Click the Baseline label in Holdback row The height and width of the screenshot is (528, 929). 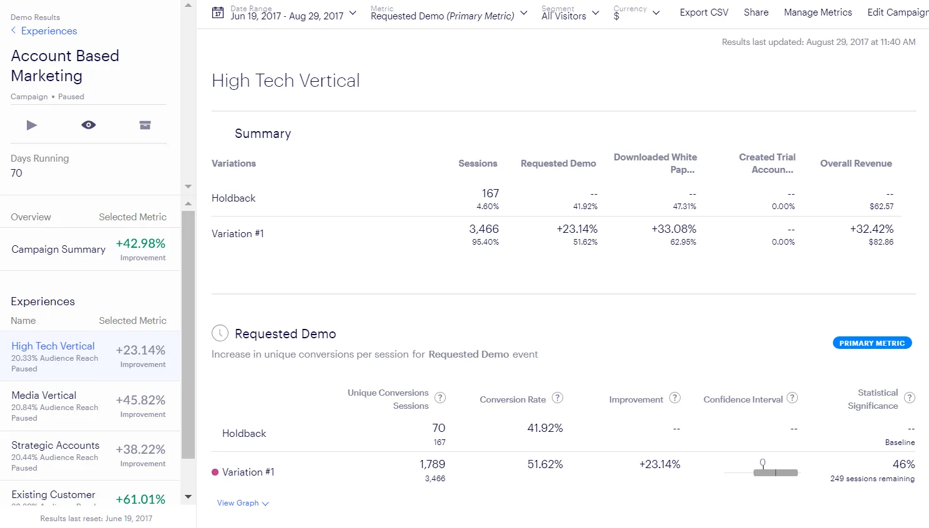(x=900, y=442)
